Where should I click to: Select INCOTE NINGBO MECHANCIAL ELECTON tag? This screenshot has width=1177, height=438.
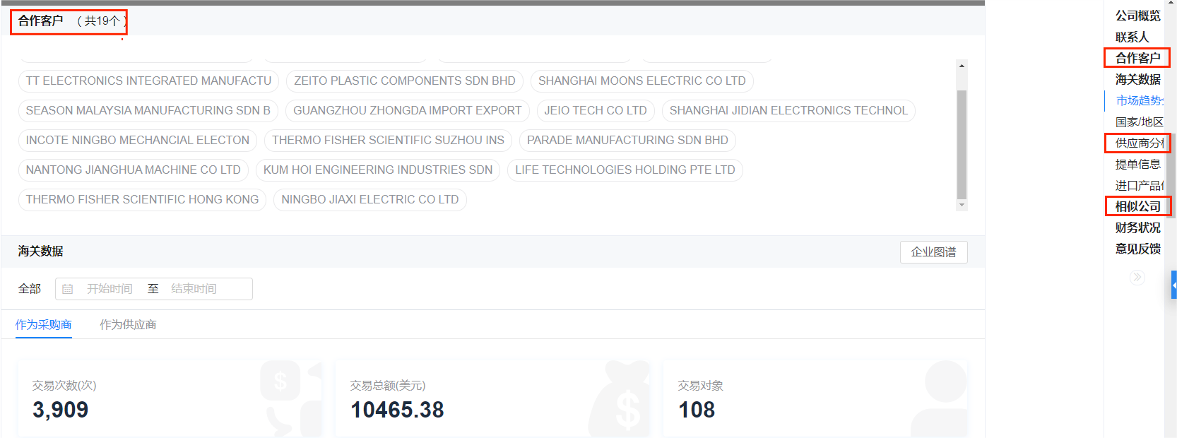point(138,141)
